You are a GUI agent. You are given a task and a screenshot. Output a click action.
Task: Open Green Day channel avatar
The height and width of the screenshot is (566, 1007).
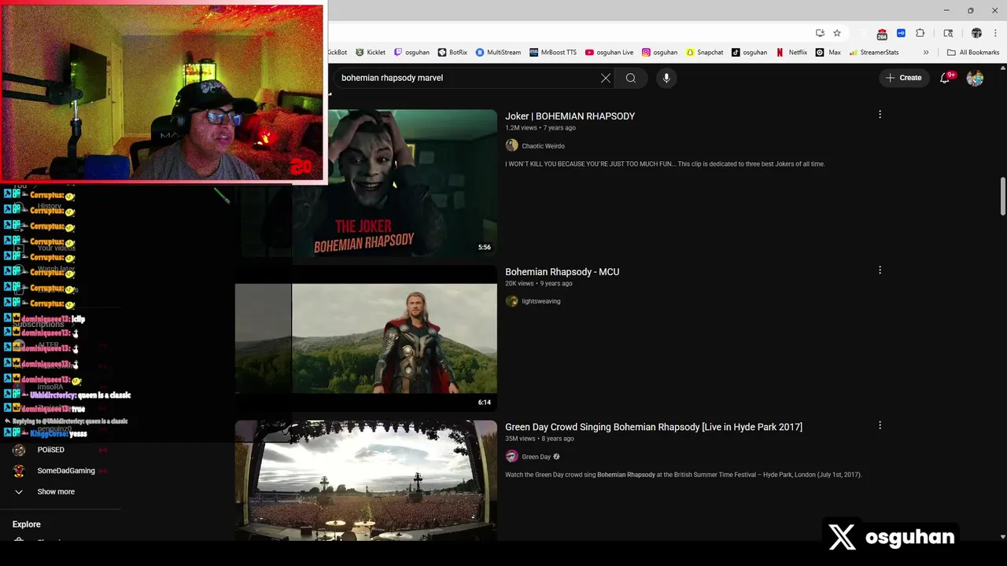click(511, 457)
